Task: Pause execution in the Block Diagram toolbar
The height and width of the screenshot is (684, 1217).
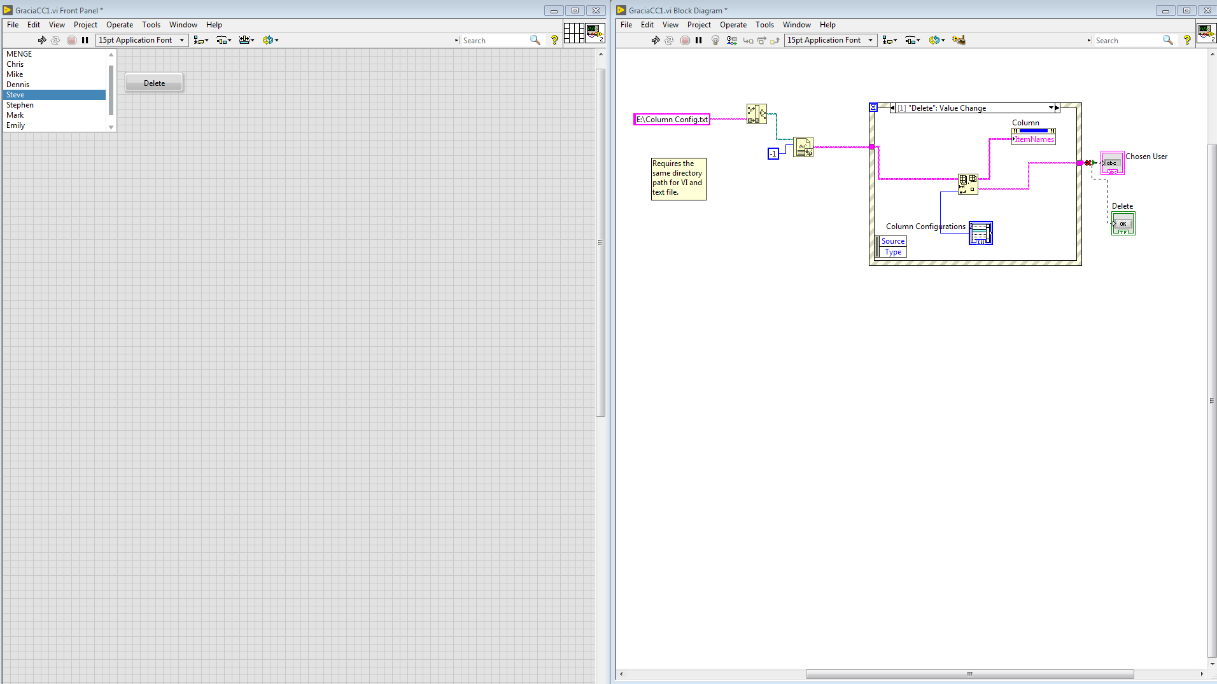Action: (699, 40)
